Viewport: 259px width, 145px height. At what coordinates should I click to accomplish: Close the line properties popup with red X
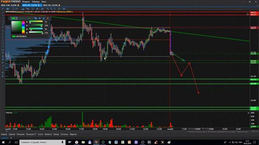point(48,18)
